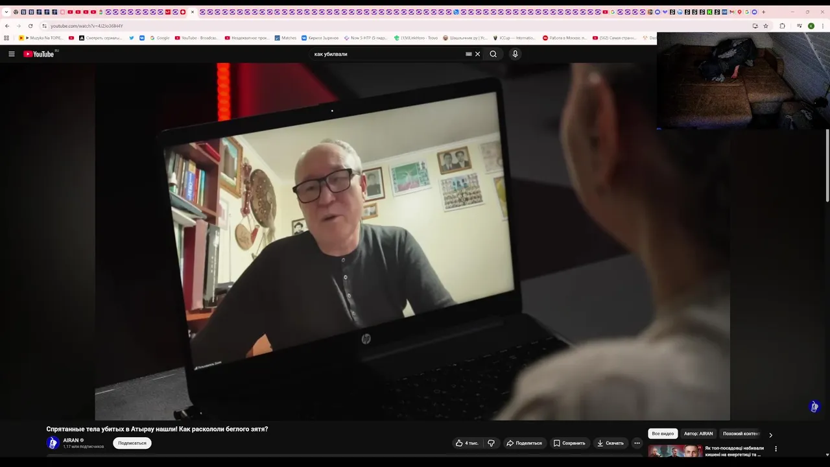Open the recommended video thumbnail 'Як топ-посадовці'
The image size is (830, 467).
[675, 451]
